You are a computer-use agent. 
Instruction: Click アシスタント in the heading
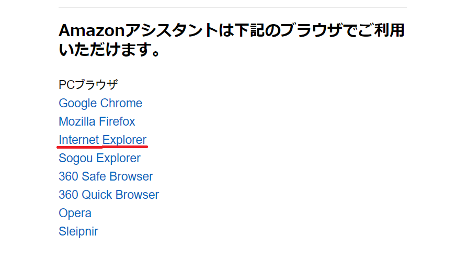(x=170, y=30)
